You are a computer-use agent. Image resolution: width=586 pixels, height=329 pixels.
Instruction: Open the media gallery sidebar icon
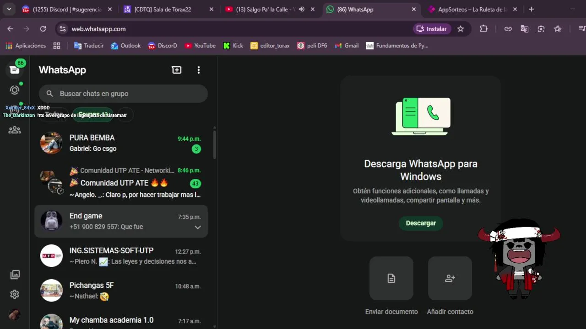(15, 275)
